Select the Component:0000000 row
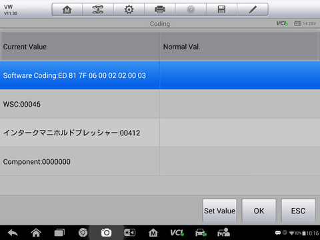This screenshot has height=240, width=320. (x=160, y=161)
